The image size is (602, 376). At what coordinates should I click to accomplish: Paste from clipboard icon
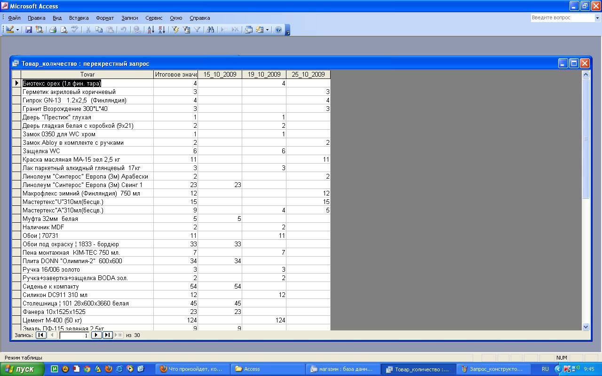(x=110, y=30)
